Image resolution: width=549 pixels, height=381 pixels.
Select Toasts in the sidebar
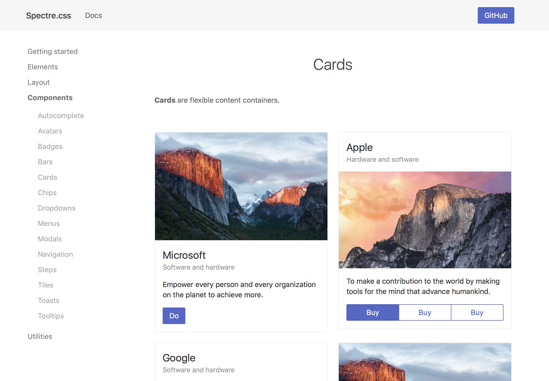(x=49, y=300)
